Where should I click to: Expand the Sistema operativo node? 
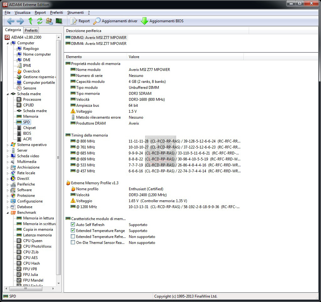pyautogui.click(x=8, y=145)
